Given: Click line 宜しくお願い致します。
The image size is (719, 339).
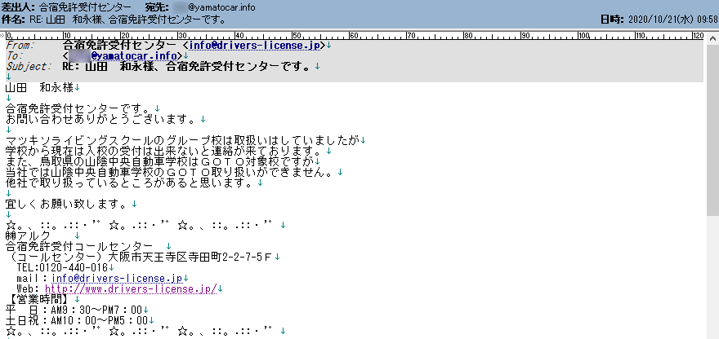Looking at the screenshot, I should (x=69, y=203).
